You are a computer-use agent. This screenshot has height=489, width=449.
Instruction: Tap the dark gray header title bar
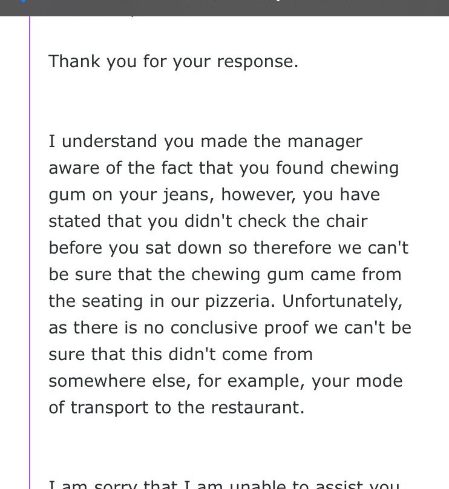[x=224, y=8]
